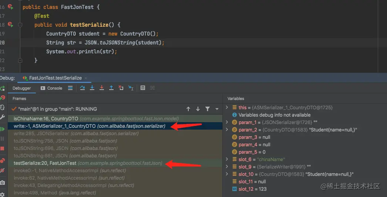Expand the 'this' variable node
The width and height of the screenshot is (387, 197).
227,107
